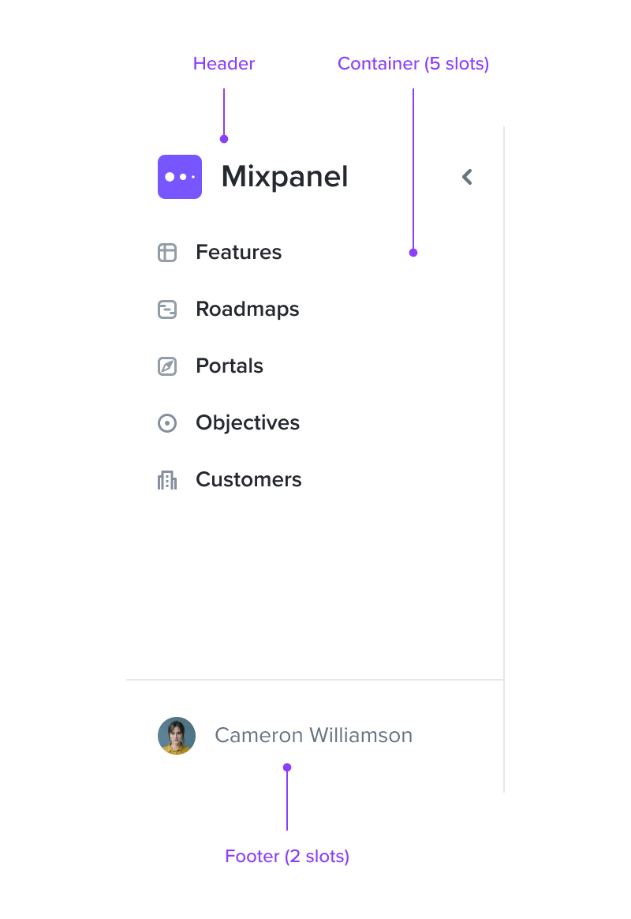
Task: Open the Features menu item
Action: (x=239, y=252)
